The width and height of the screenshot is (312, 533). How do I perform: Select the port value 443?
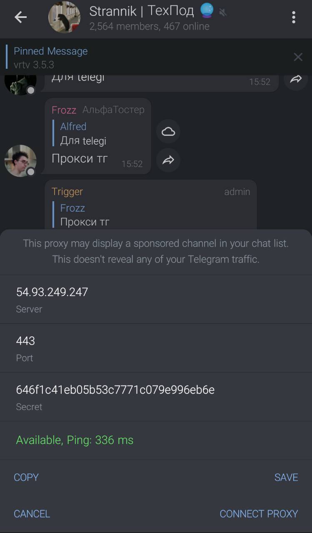pyautogui.click(x=156, y=348)
